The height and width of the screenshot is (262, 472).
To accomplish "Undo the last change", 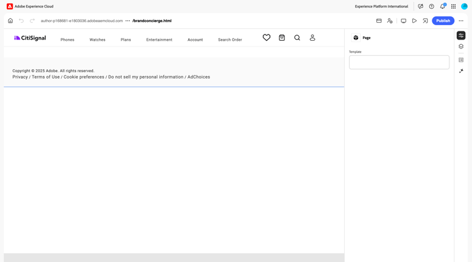I will [21, 21].
